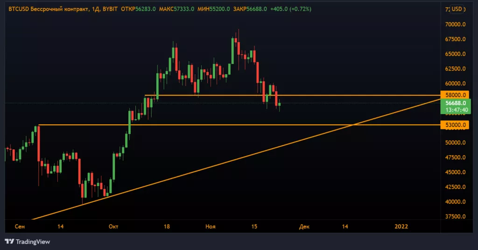The width and height of the screenshot is (478, 250).
Task: Click the 45000.0 price scale label
Action: coord(455,172)
